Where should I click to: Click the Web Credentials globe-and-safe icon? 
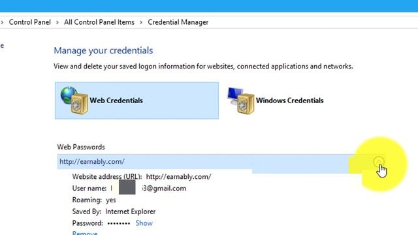[x=74, y=101]
